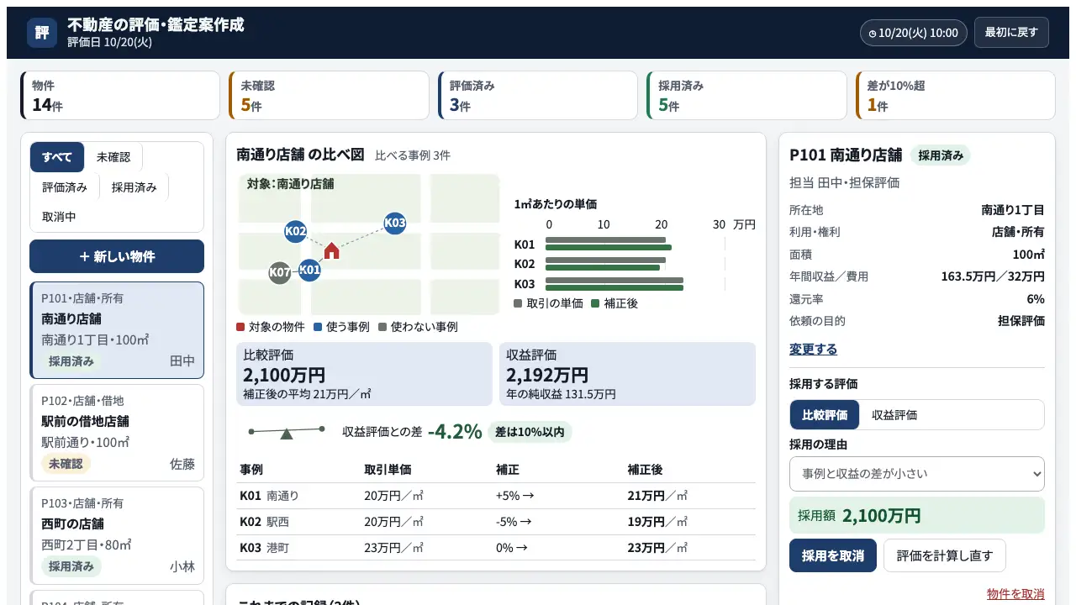Show the すべて filter tab
Viewport: 1076px width, 605px height.
click(57, 157)
